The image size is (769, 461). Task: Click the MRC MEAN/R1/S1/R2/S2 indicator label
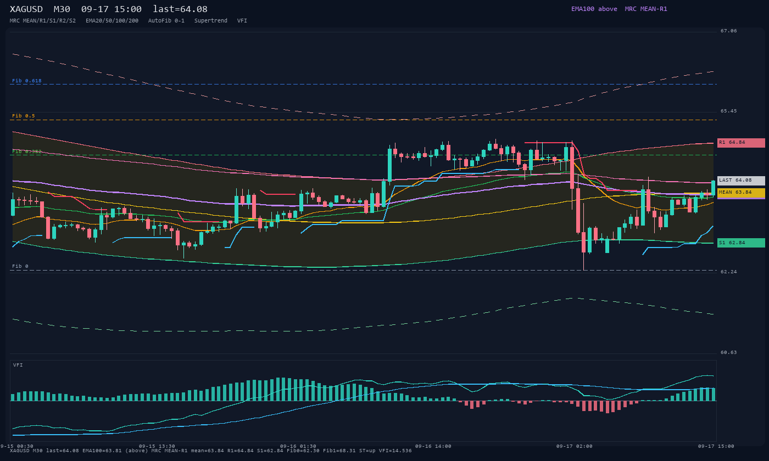[x=43, y=21]
